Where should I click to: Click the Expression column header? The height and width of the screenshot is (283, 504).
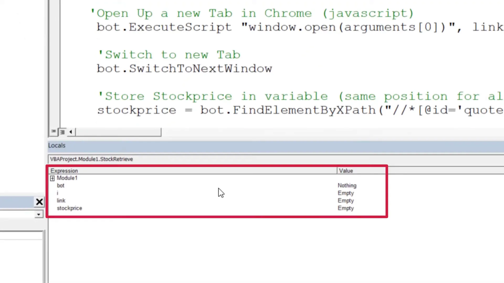pyautogui.click(x=64, y=171)
